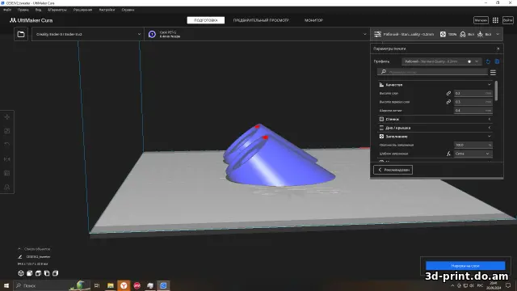
Task: Switch to 3D perspective view cube icon
Action: [x=21, y=273]
